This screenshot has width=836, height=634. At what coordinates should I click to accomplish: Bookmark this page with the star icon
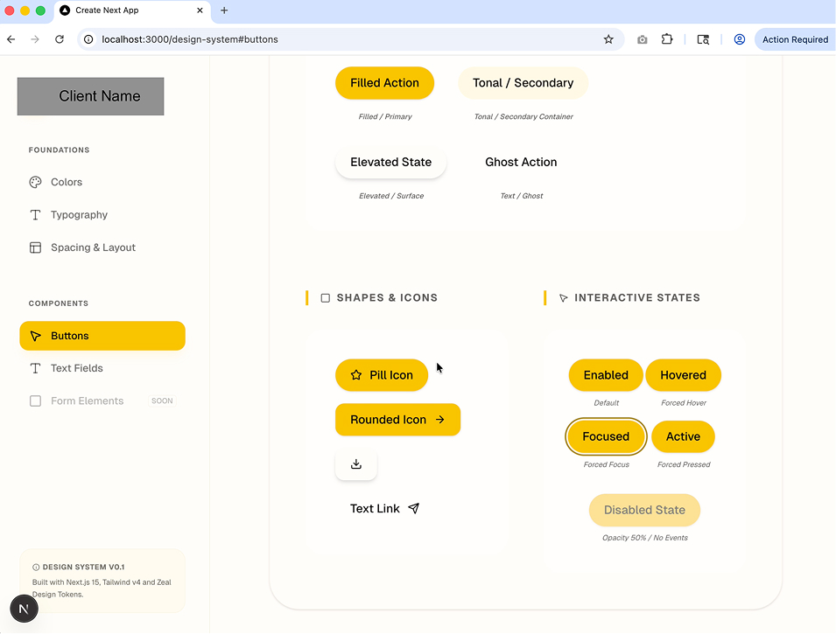coord(608,39)
